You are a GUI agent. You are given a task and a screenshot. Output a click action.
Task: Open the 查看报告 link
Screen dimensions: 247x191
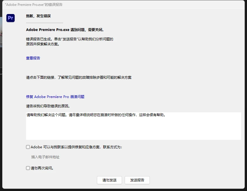[x=33, y=58]
